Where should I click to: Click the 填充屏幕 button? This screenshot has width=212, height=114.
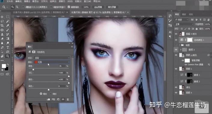tap(112, 7)
